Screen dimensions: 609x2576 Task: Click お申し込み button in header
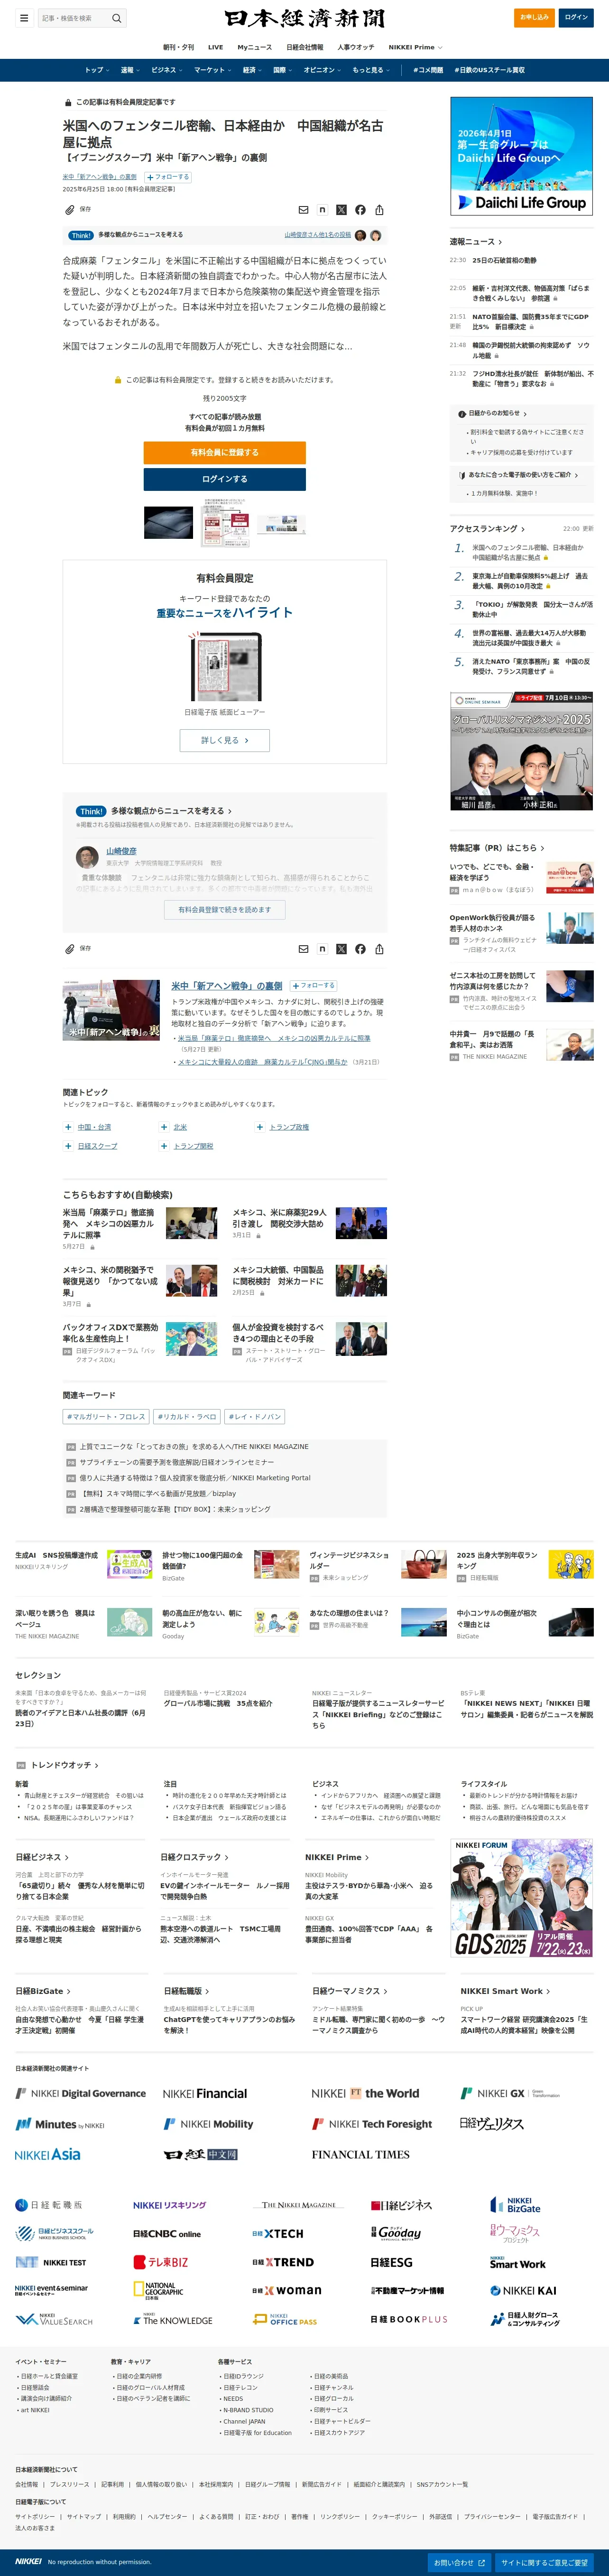[x=535, y=17]
